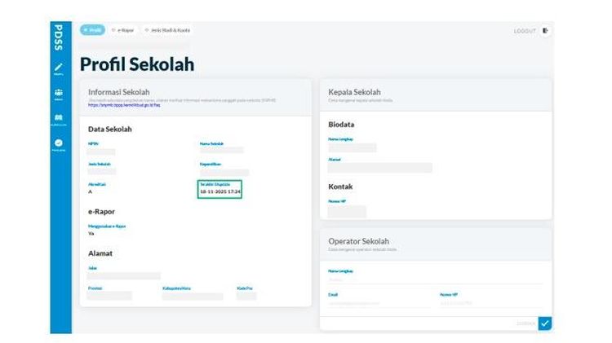Switch to the e-Rapor tab

tap(122, 30)
